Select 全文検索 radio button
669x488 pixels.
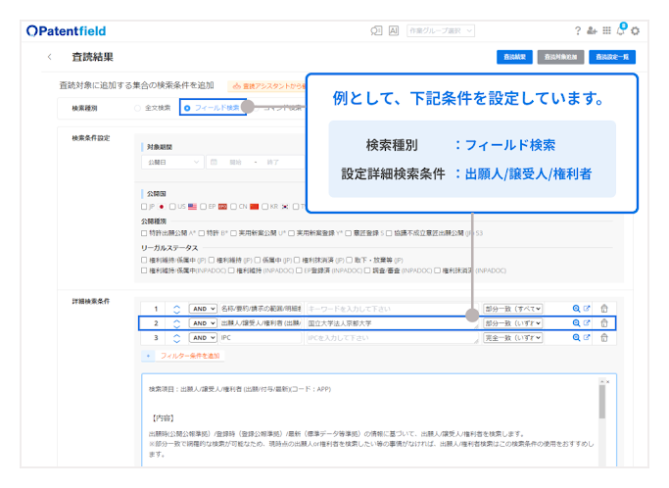[136, 107]
